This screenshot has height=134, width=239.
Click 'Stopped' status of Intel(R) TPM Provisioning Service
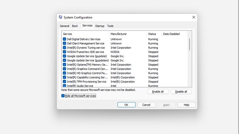[153, 82]
